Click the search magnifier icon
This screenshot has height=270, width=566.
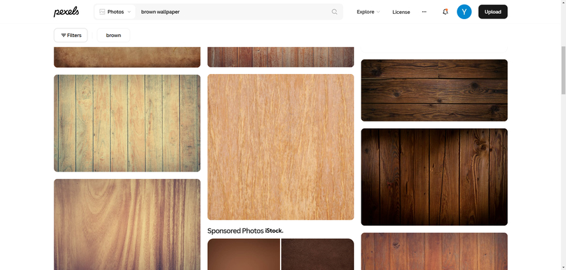tap(334, 12)
